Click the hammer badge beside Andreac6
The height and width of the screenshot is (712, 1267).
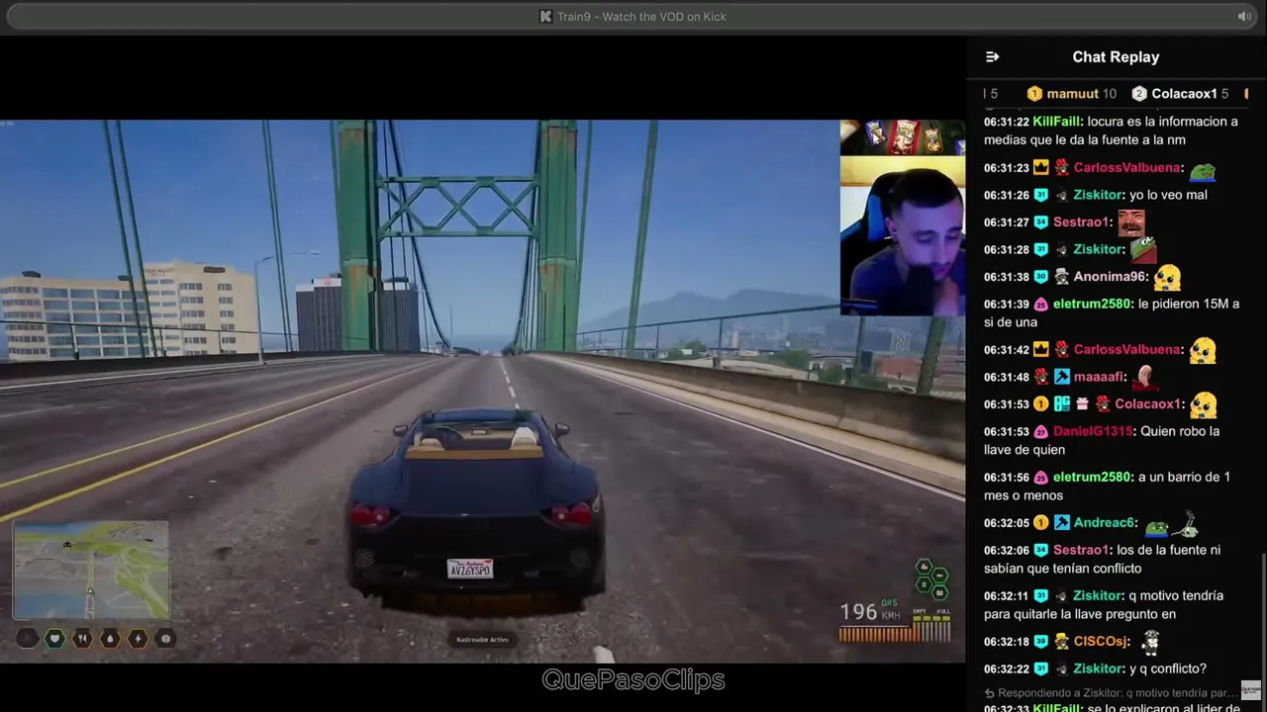(1061, 523)
